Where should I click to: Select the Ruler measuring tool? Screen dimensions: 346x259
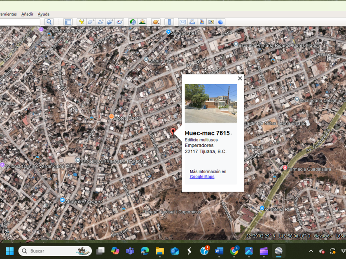point(169,22)
